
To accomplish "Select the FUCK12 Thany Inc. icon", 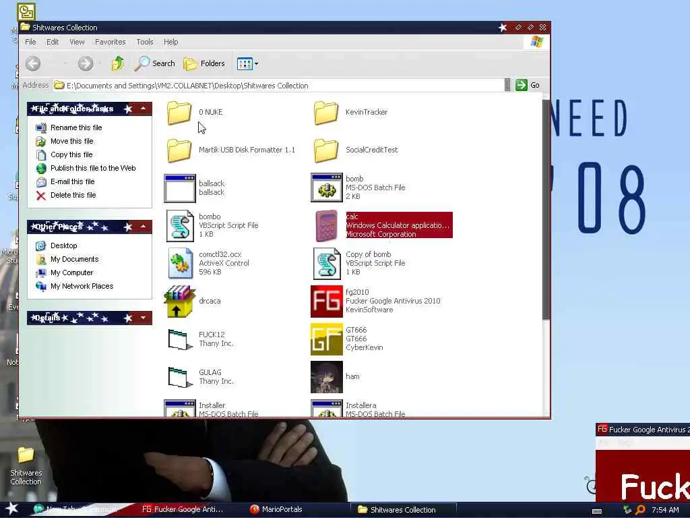I will (x=180, y=339).
